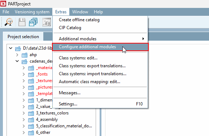Choose Class systems: edit...

pyautogui.click(x=100, y=58)
